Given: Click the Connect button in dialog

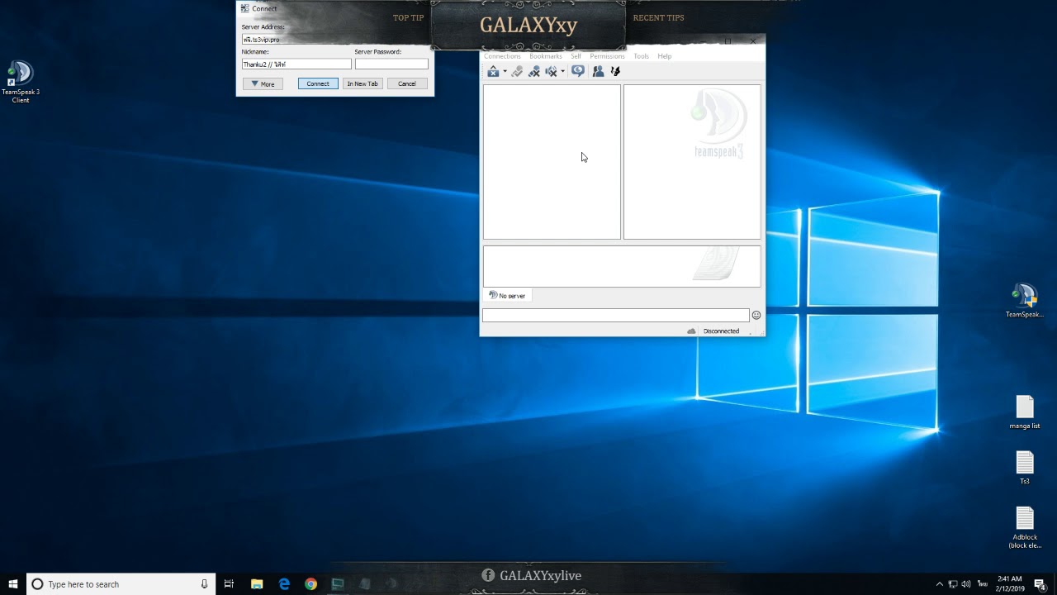Looking at the screenshot, I should [x=318, y=83].
